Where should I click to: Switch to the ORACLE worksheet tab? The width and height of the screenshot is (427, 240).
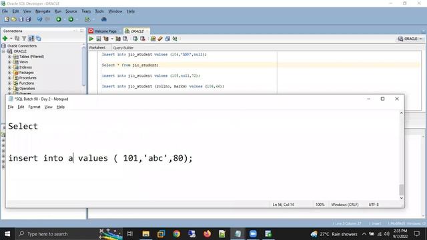[137, 31]
